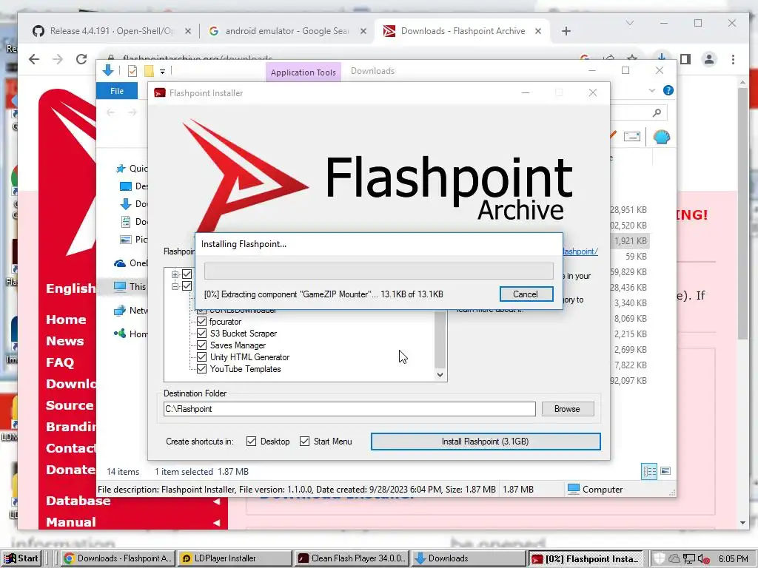This screenshot has height=568, width=758.
Task: Collapse the second component tree node
Action: coord(175,286)
